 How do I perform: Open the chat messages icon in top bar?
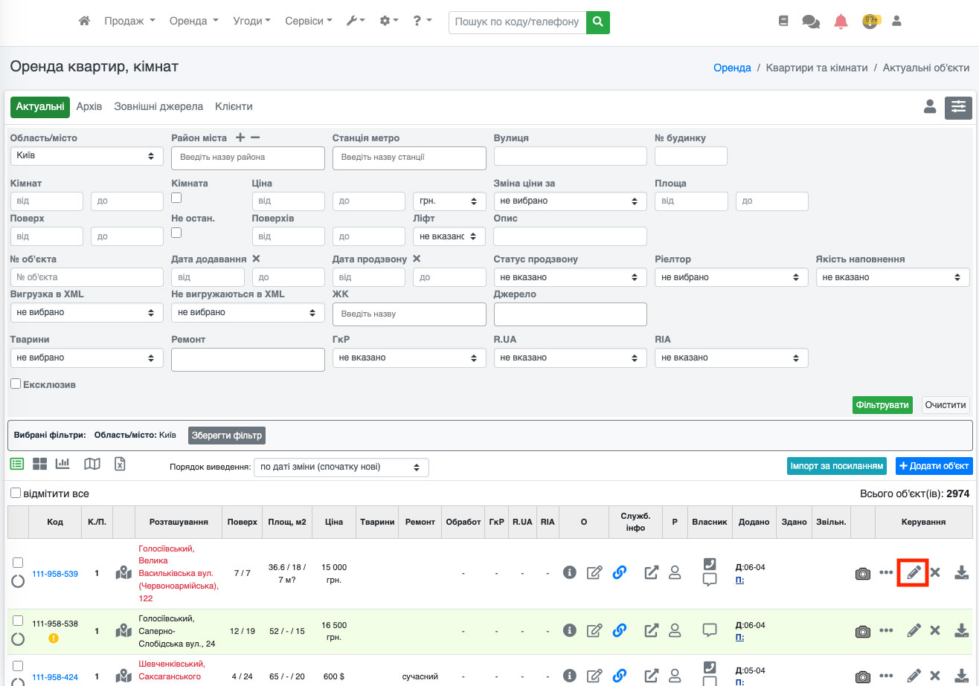point(810,22)
